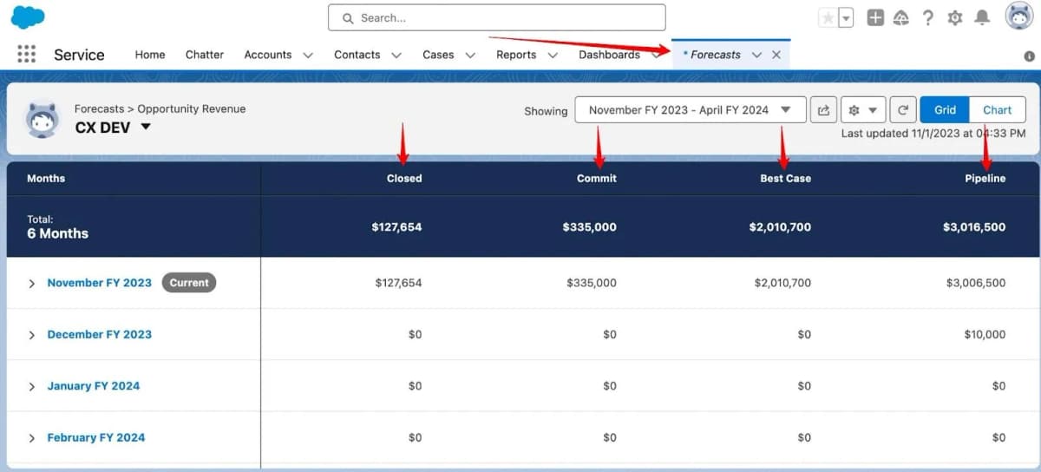1041x472 pixels.
Task: Open the global actions plus icon
Action: point(875,17)
